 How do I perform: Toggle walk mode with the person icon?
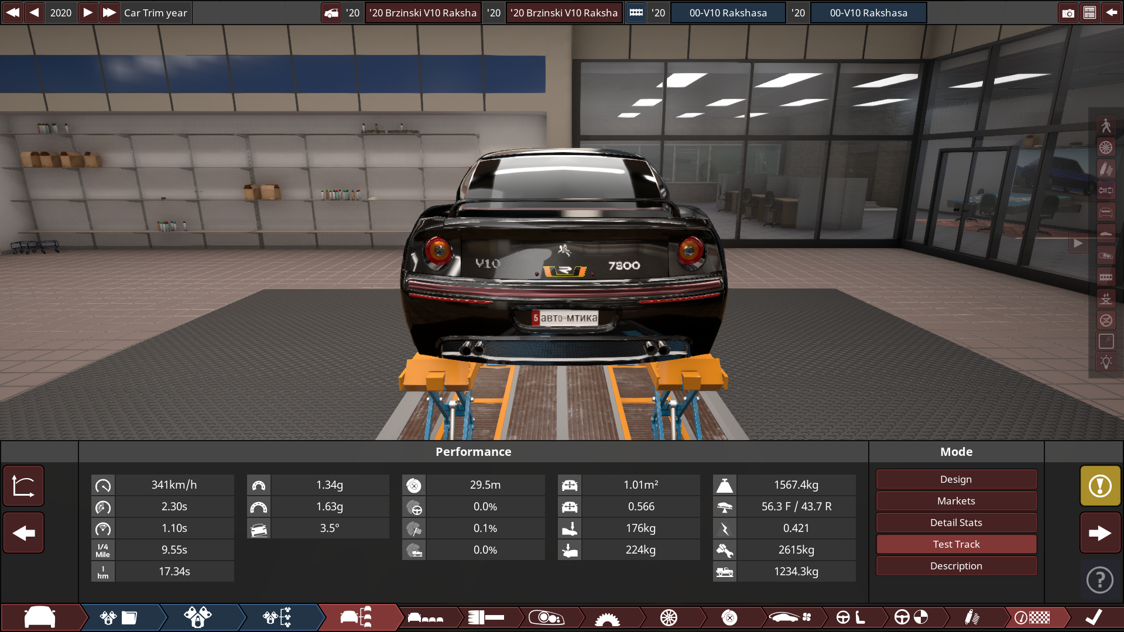[x=1106, y=124]
